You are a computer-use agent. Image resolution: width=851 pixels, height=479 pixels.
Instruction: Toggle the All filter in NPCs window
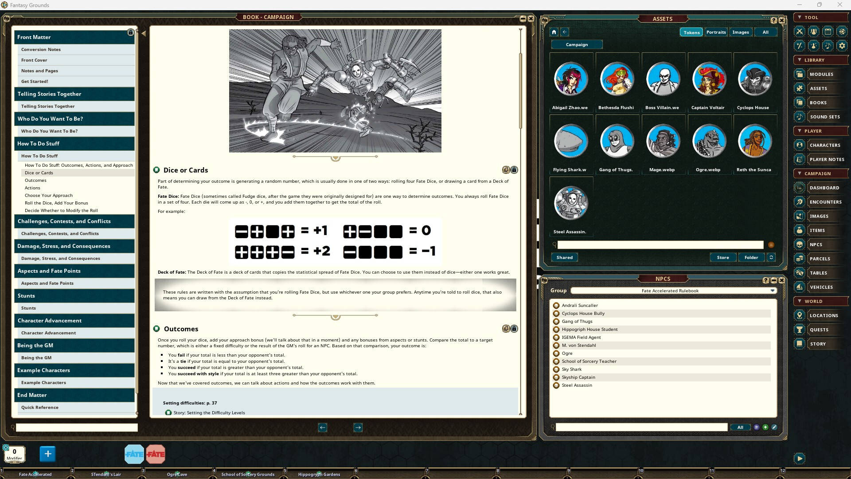(740, 427)
